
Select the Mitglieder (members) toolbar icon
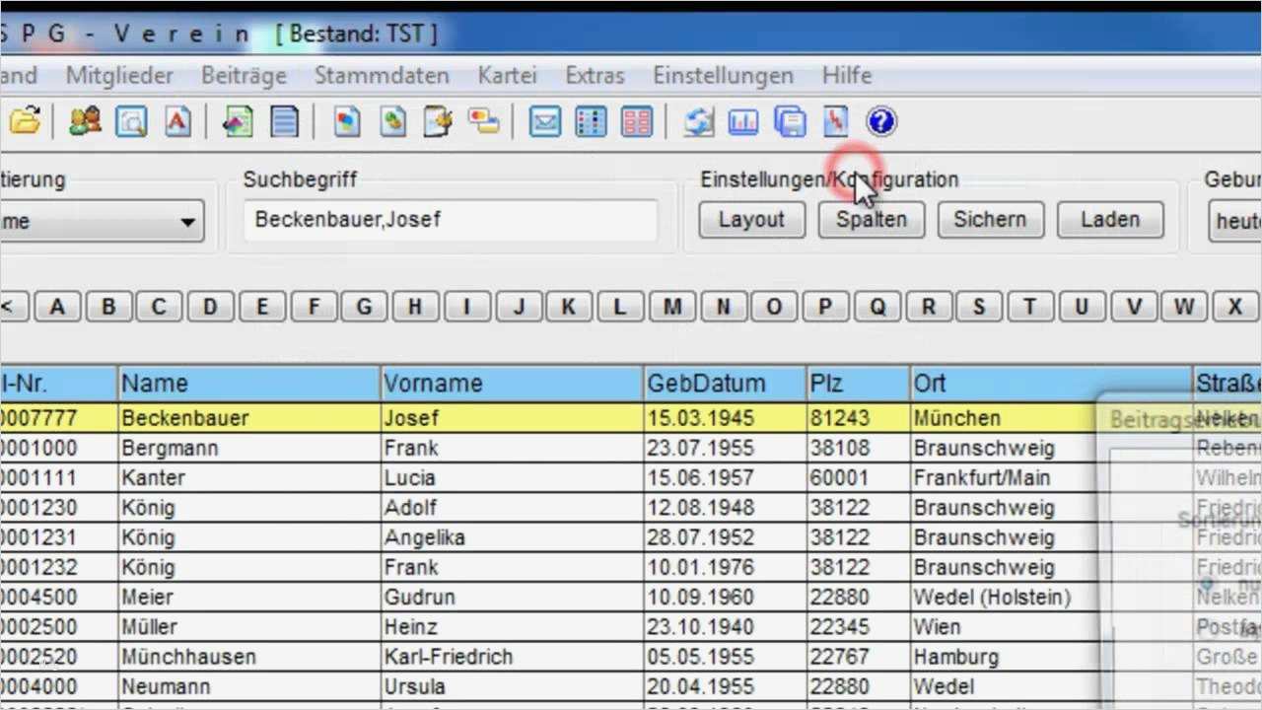tap(84, 121)
